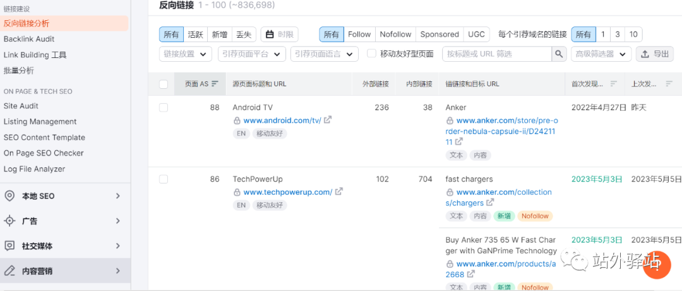This screenshot has width=682, height=291.
Task: Open Backlink Audit in sidebar
Action: (x=29, y=39)
